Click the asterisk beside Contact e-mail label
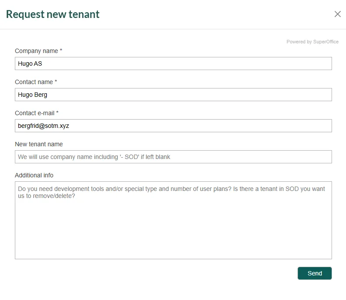 pyautogui.click(x=57, y=113)
